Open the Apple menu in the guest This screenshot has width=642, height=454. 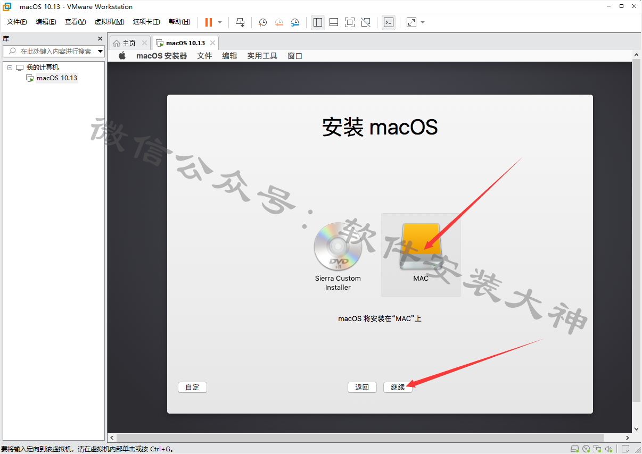122,56
